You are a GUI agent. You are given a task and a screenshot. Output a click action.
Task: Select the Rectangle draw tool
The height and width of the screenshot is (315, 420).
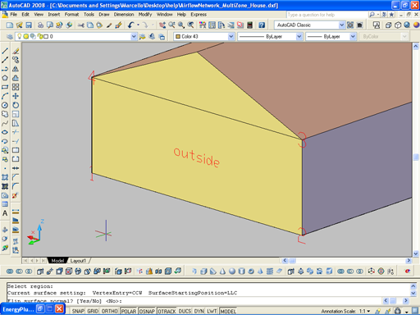5,87
